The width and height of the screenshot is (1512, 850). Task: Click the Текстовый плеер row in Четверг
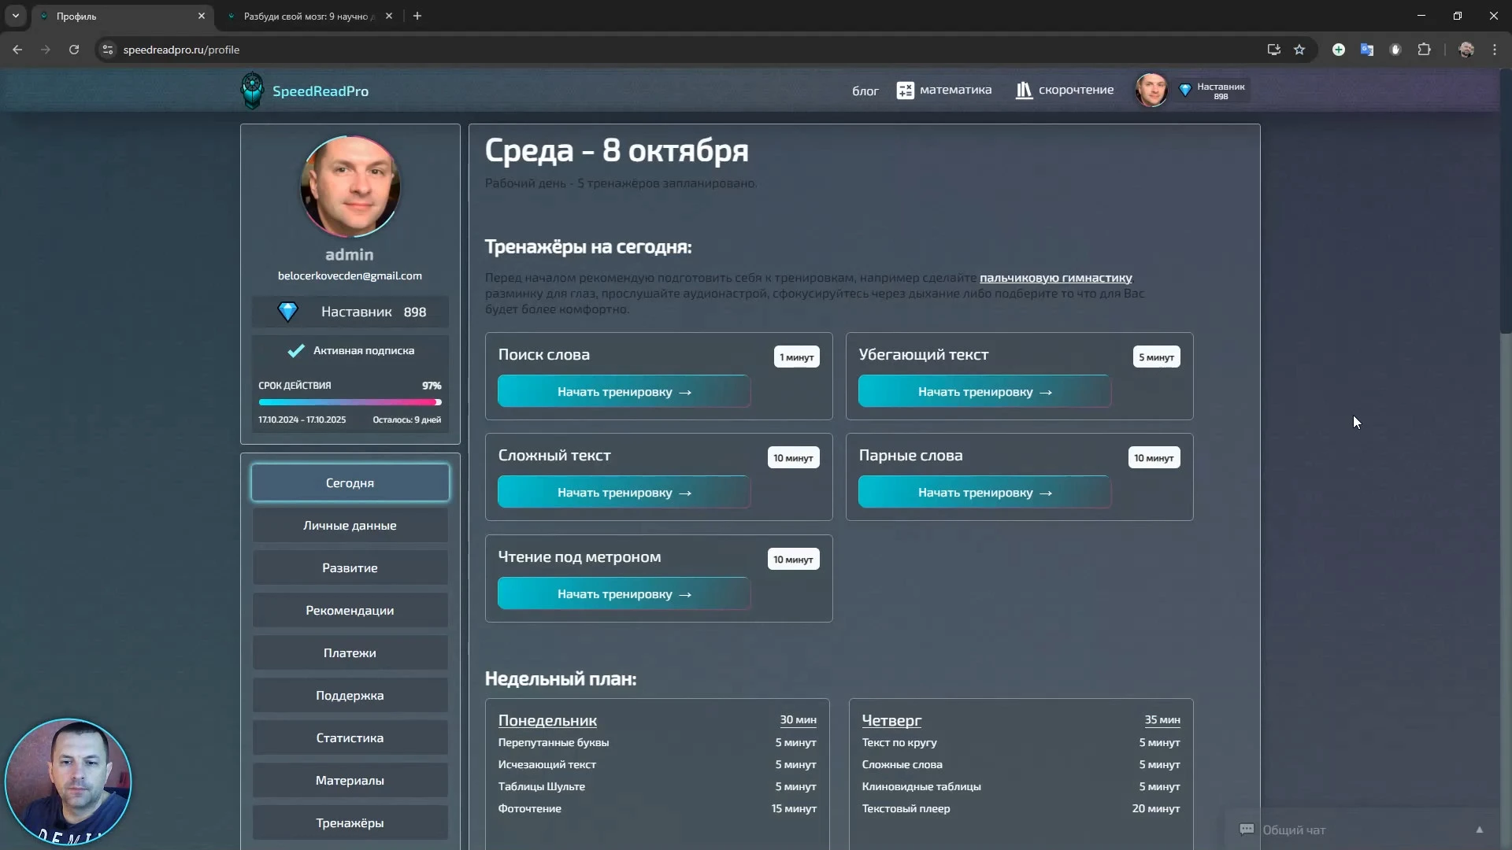click(x=1021, y=808)
